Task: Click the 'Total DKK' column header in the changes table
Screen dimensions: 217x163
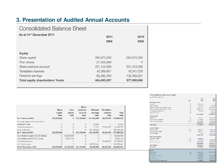Action: tap(121, 114)
